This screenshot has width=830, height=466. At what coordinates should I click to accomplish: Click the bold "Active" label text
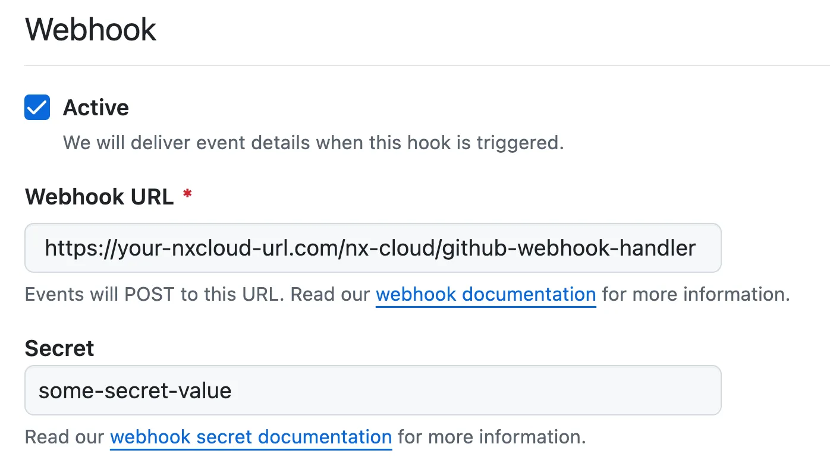[96, 108]
